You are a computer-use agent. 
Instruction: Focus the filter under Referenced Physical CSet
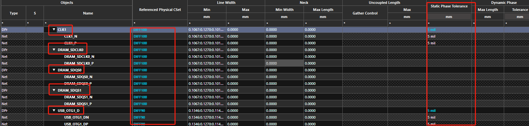coord(160,23)
